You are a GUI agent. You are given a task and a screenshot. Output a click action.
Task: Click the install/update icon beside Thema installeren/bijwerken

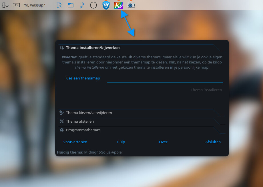(62, 48)
